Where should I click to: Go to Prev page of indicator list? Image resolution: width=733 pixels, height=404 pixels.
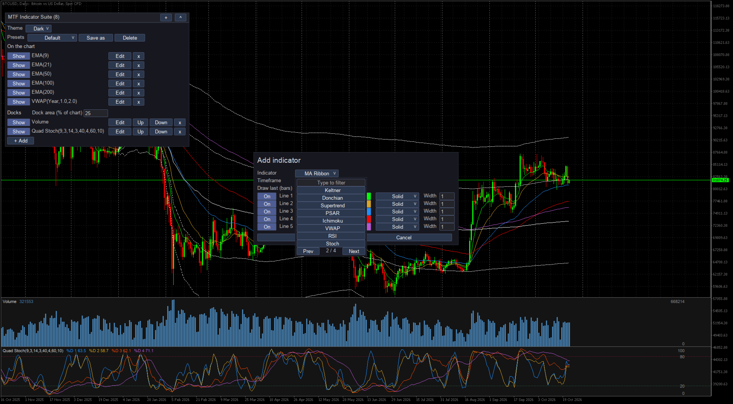coord(308,252)
